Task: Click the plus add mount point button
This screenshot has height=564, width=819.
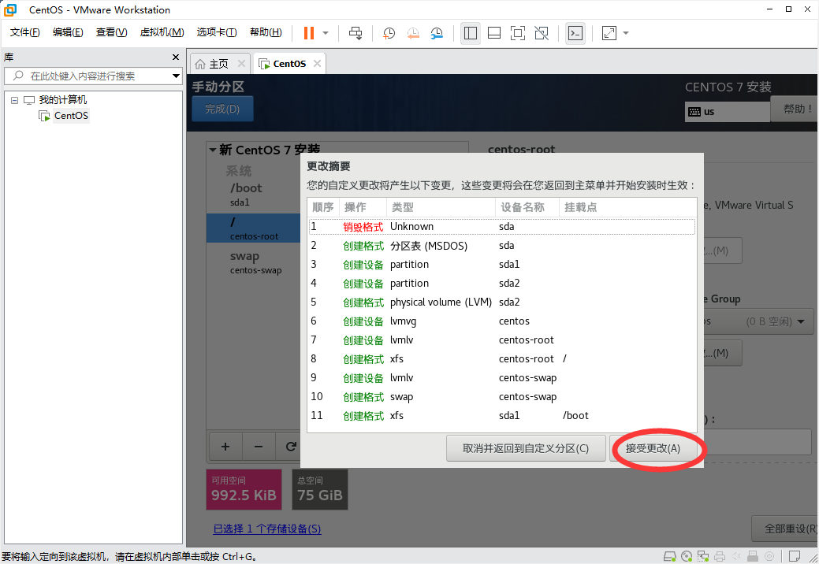Action: (x=225, y=447)
